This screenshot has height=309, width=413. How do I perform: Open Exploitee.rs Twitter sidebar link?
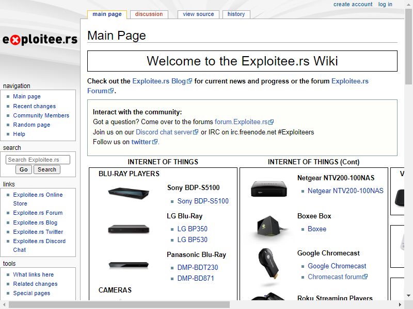(x=38, y=232)
